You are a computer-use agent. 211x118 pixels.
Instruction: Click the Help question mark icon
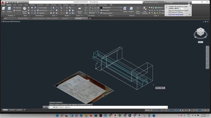[x=189, y=2]
